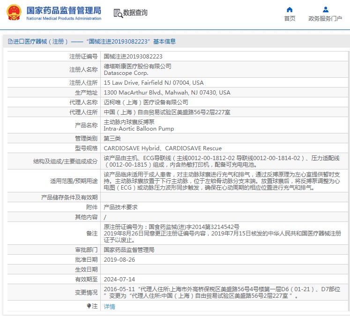Click the 产品技术要求 attachment entry
This screenshot has width=350, height=316.
pos(120,207)
